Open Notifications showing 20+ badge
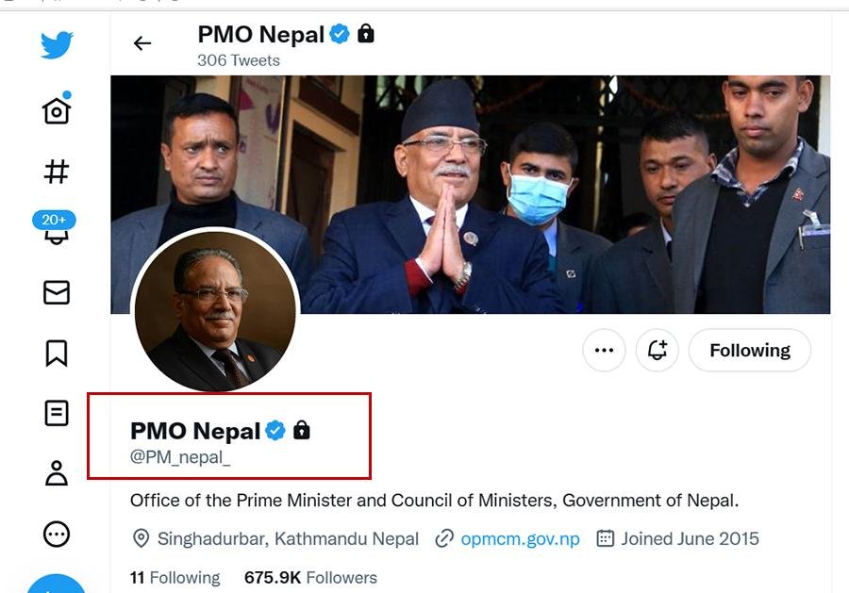Screen dimensions: 849x593 tap(56, 233)
